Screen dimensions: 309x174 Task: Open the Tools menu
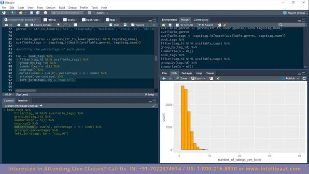pos(95,8)
